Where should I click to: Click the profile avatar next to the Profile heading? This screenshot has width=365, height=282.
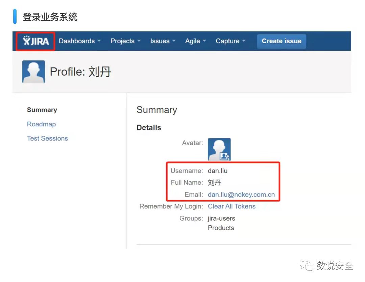pos(33,72)
